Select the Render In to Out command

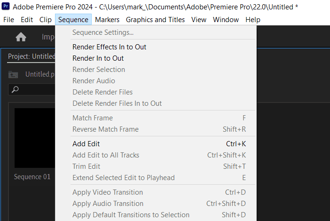[x=98, y=58]
